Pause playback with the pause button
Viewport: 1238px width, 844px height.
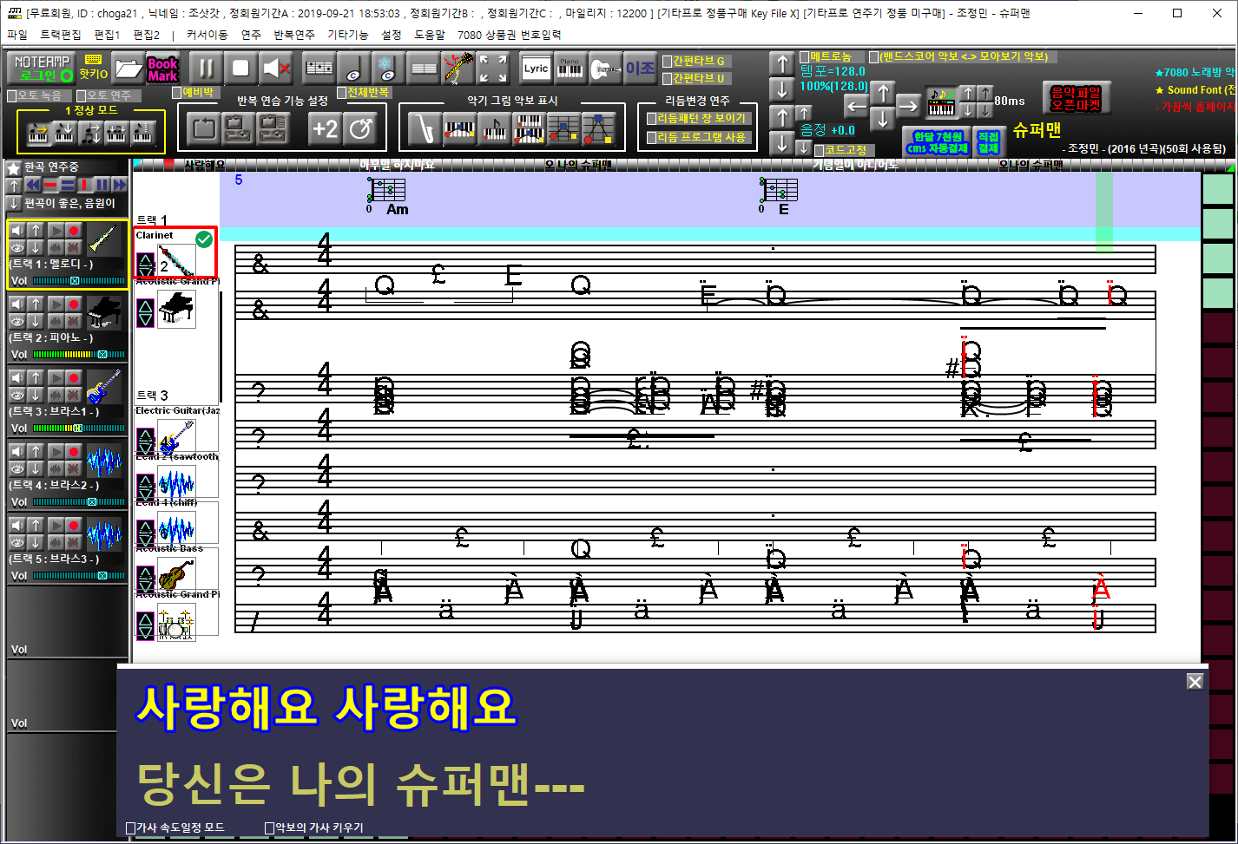click(x=206, y=68)
